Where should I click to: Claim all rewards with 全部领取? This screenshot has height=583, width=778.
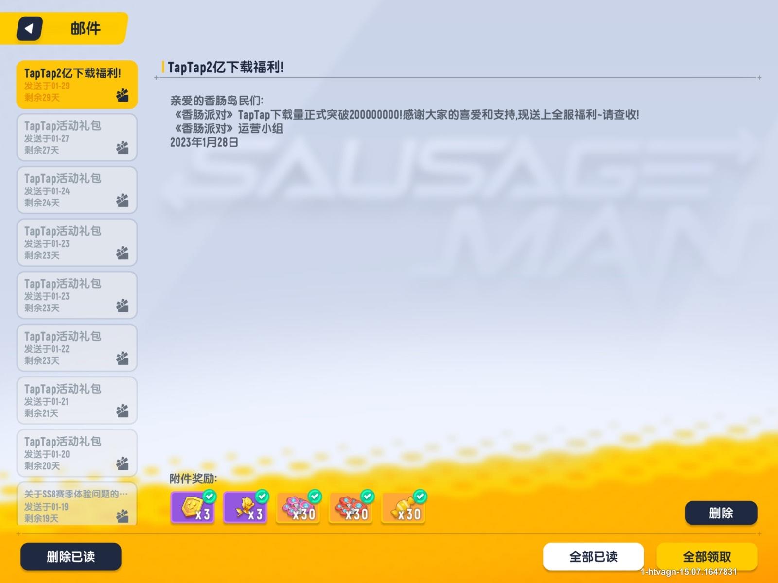(707, 557)
